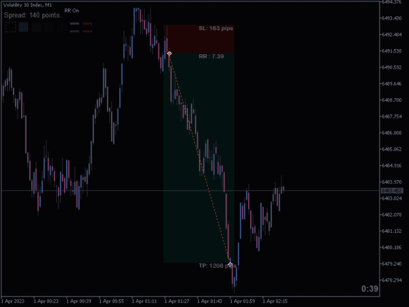Screen dimensions: 409x307
Task: Click the TP: 1208 pips label
Action: tap(217, 266)
